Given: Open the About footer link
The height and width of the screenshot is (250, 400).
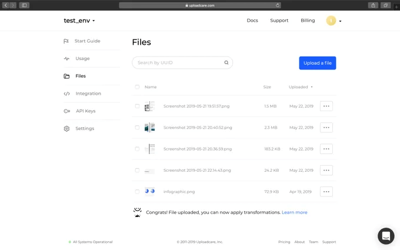Looking at the screenshot, I should pyautogui.click(x=299, y=242).
